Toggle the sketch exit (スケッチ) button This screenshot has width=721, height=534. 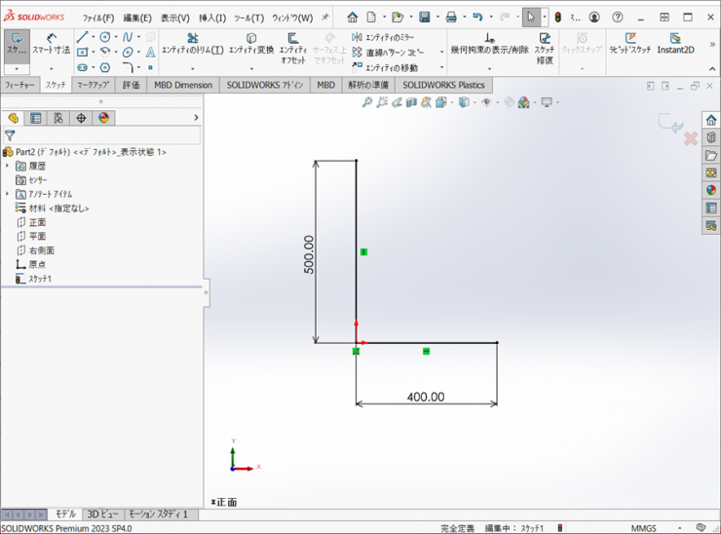16,43
